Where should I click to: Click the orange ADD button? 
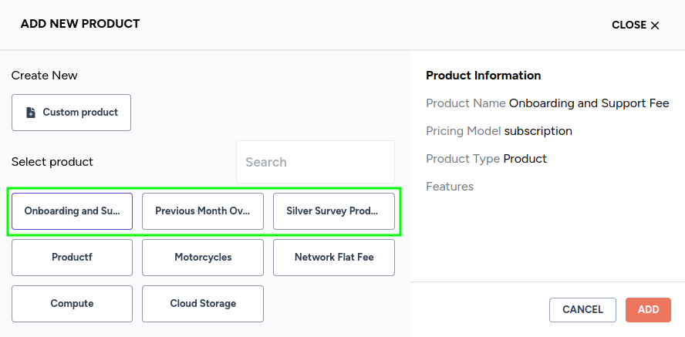[648, 309]
